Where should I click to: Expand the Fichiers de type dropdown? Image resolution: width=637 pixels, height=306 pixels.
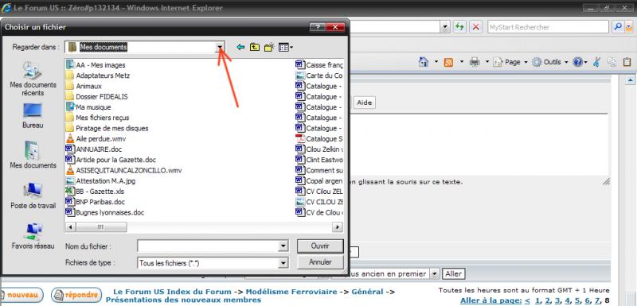(283, 263)
